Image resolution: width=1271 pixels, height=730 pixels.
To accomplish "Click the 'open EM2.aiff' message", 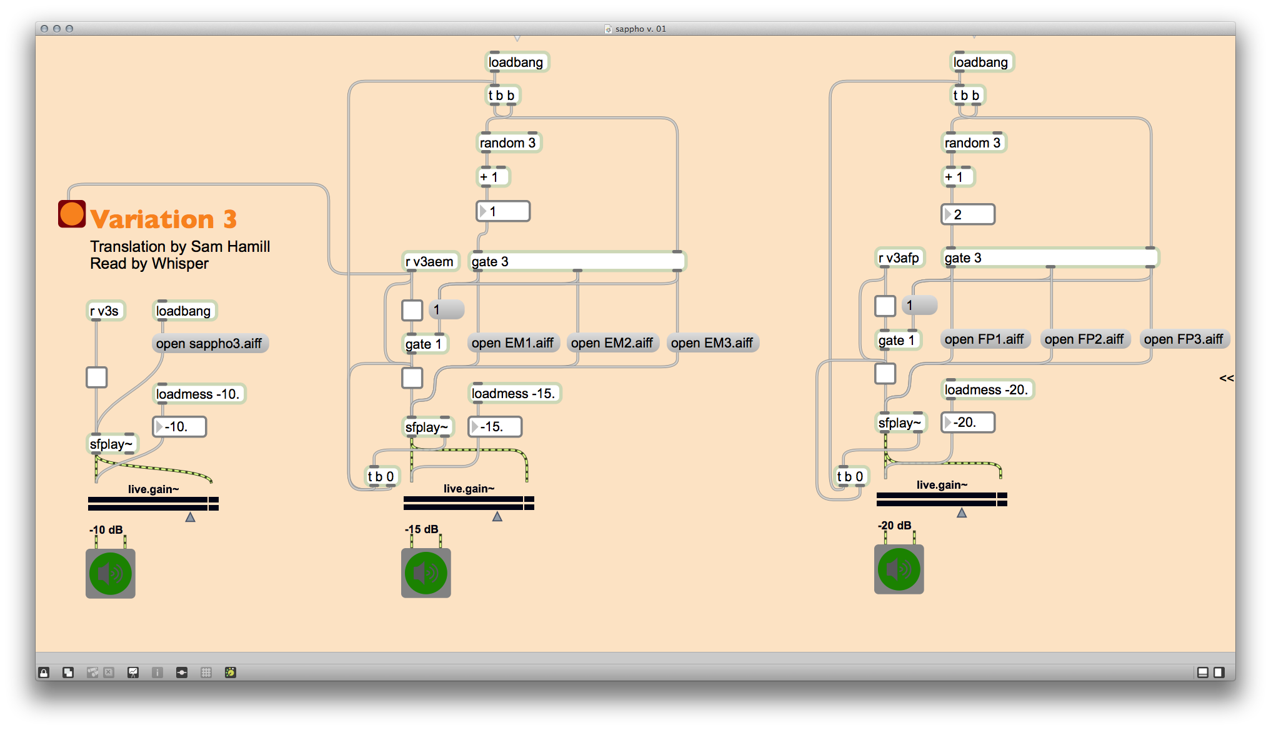I will [x=612, y=343].
